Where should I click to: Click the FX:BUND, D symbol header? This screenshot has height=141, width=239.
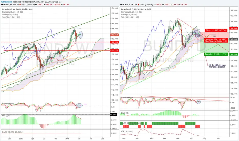pyautogui.click(x=125, y=5)
